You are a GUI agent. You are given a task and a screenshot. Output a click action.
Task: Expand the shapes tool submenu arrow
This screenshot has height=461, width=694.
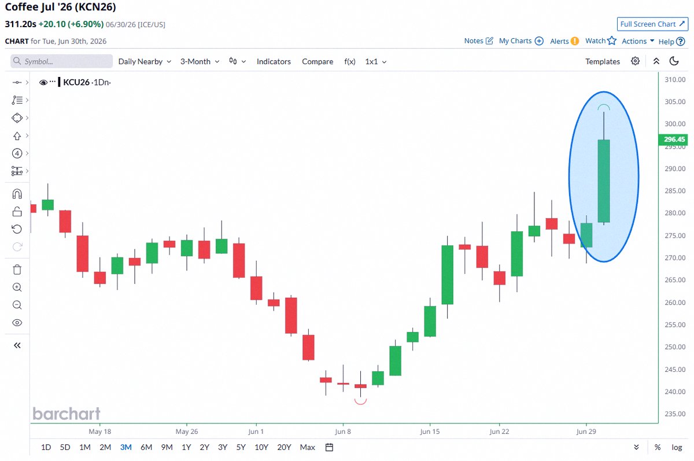27,118
